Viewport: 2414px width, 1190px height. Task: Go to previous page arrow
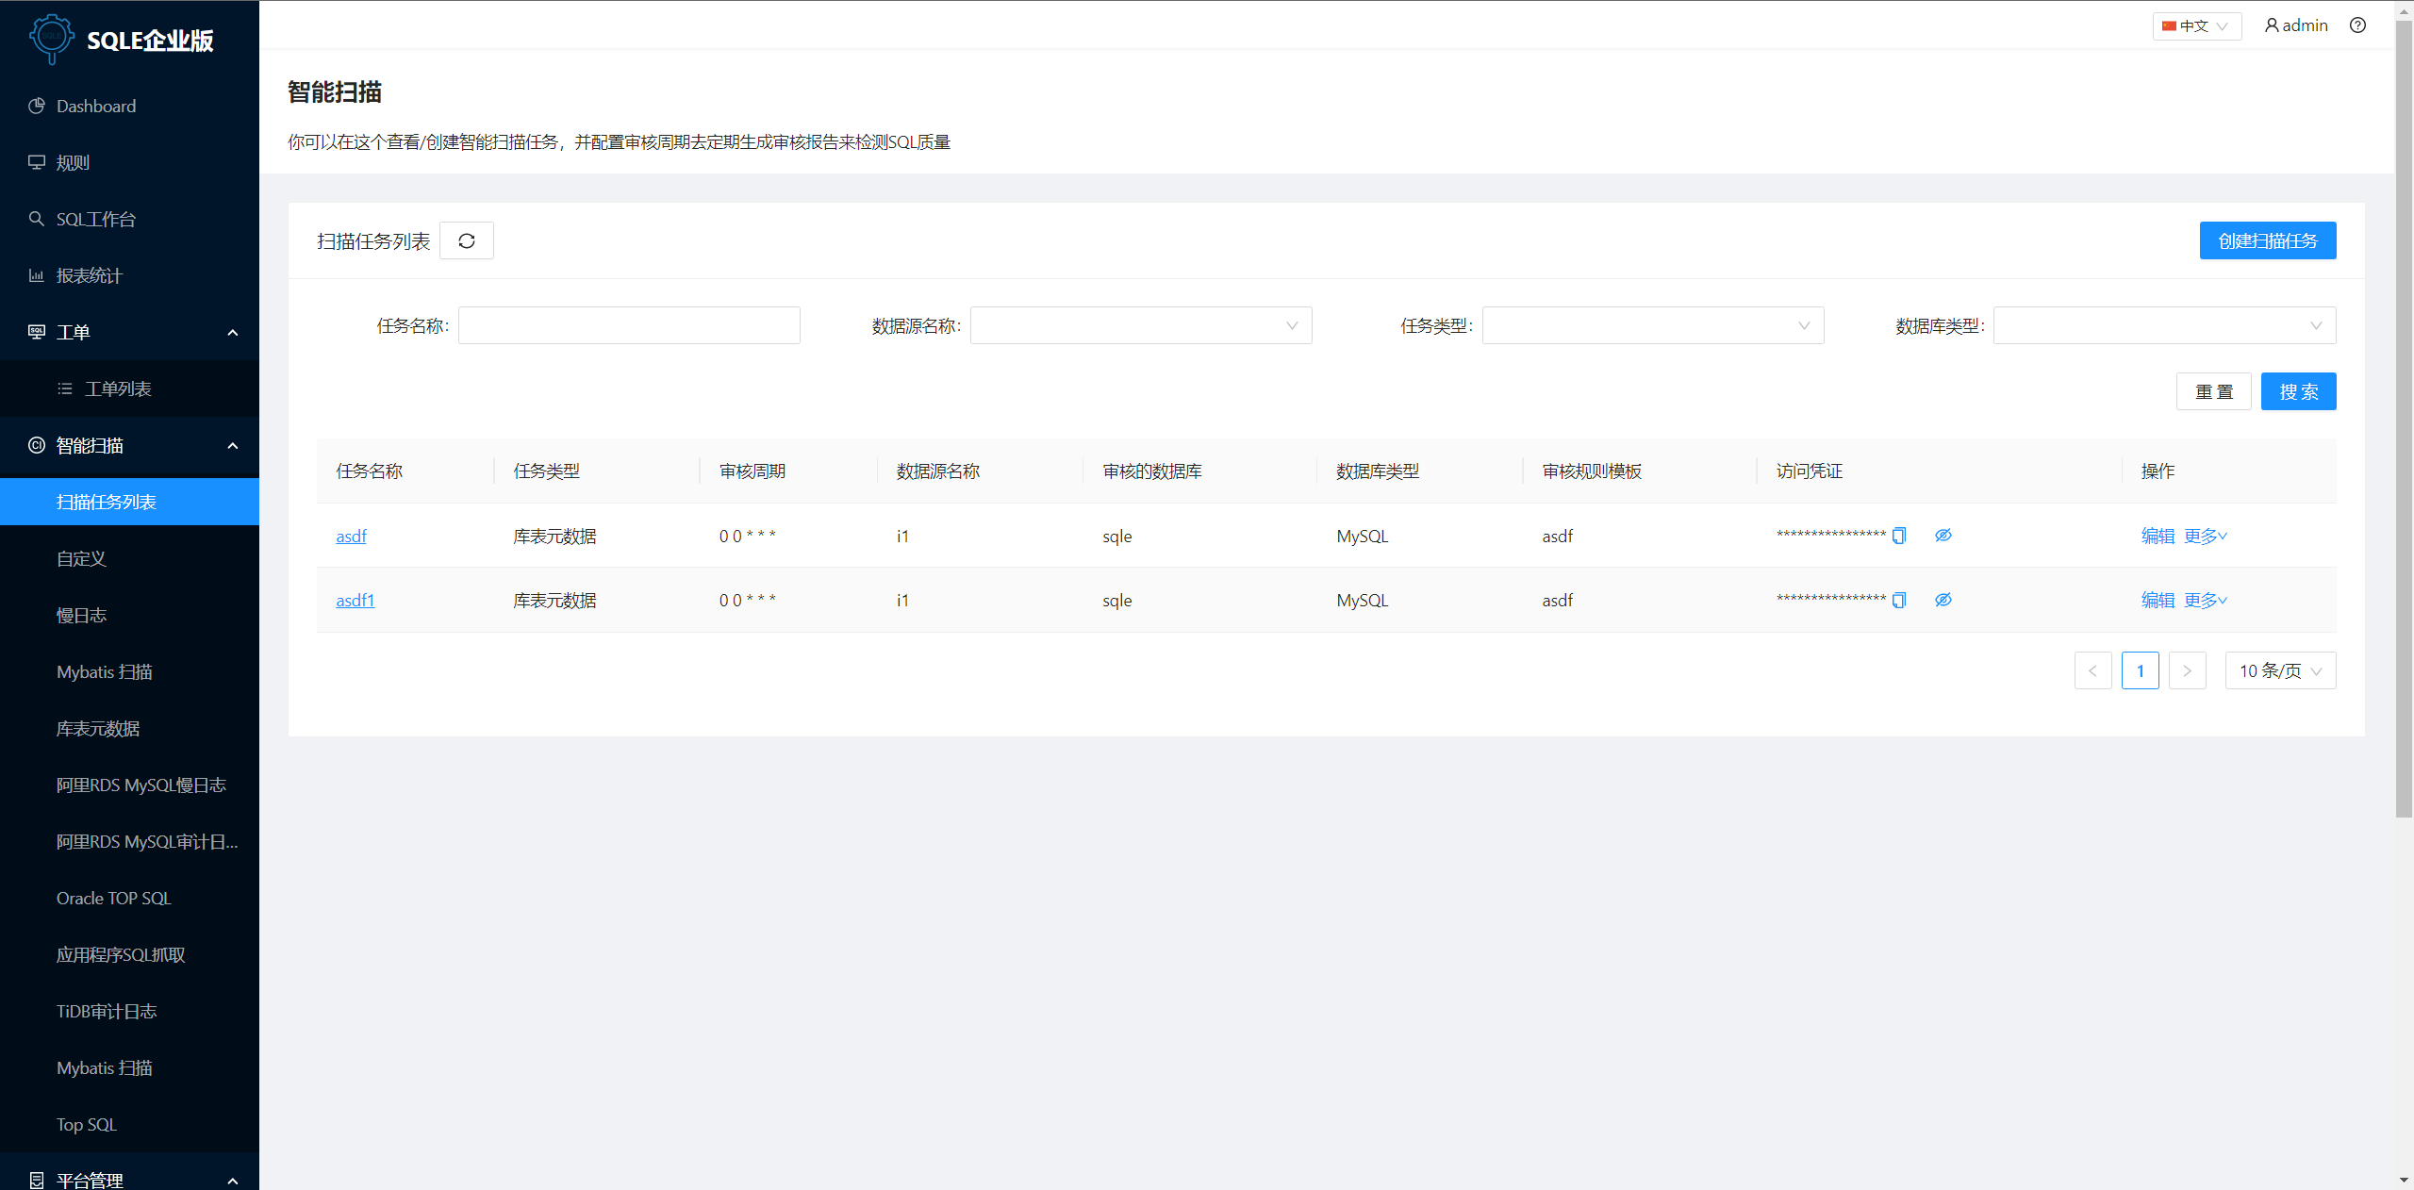click(2092, 670)
